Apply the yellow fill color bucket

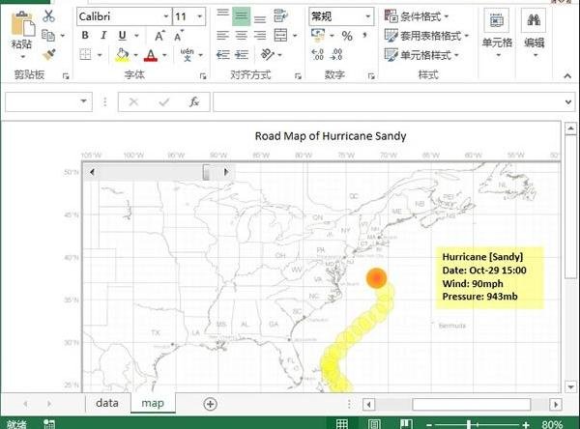click(123, 55)
